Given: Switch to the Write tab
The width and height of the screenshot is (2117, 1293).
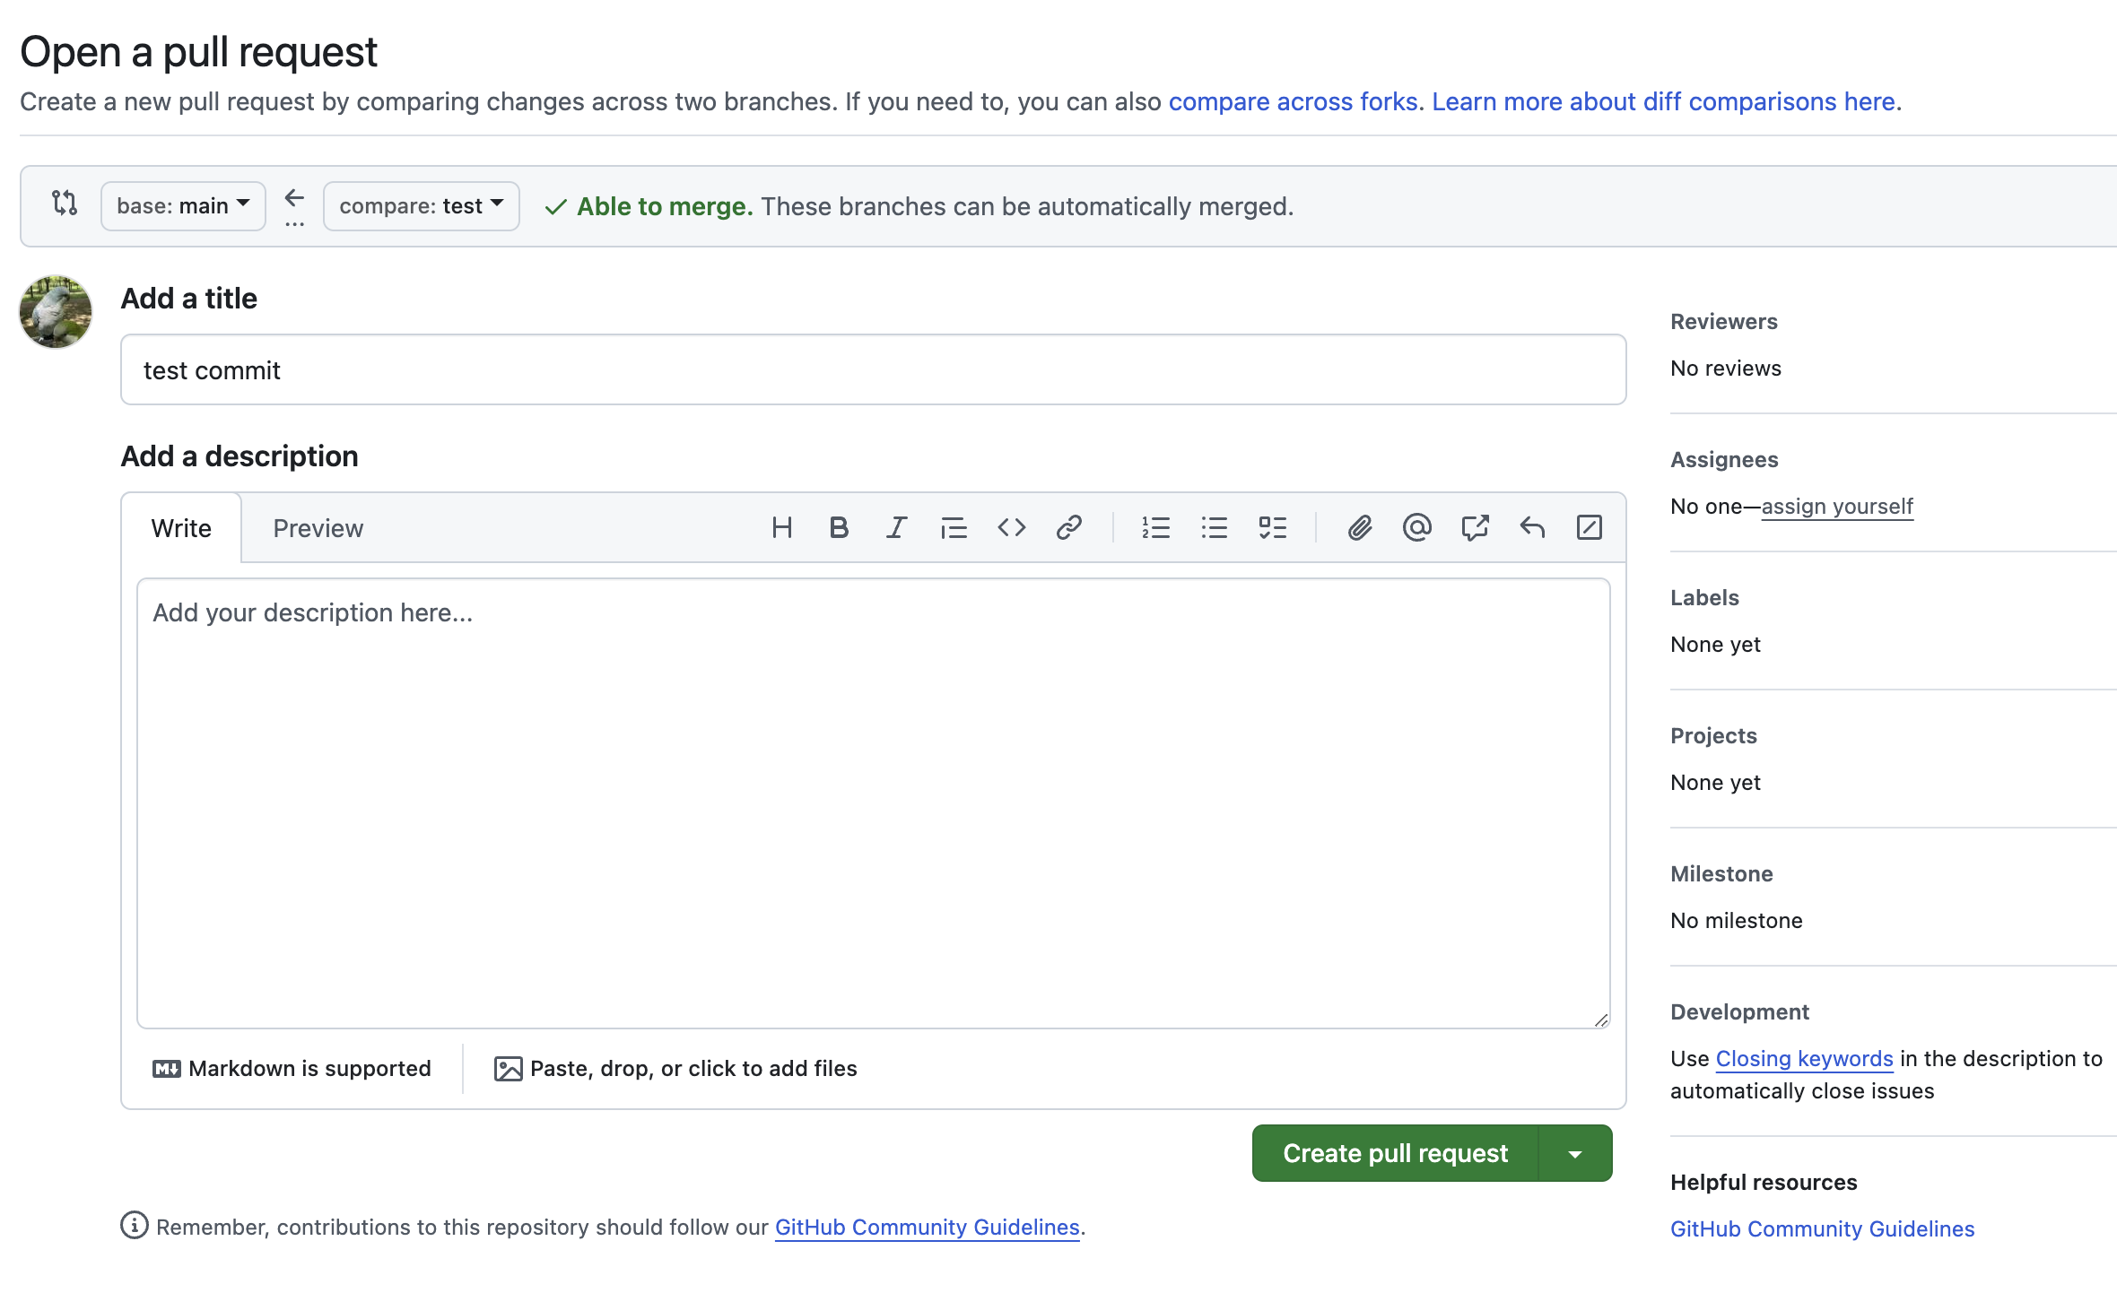Looking at the screenshot, I should [x=181, y=528].
